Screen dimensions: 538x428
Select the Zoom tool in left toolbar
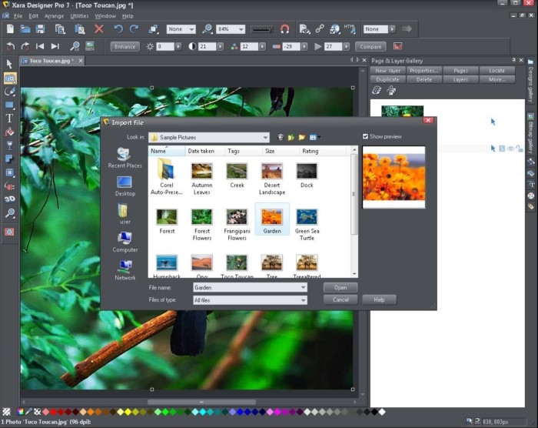pyautogui.click(x=9, y=213)
